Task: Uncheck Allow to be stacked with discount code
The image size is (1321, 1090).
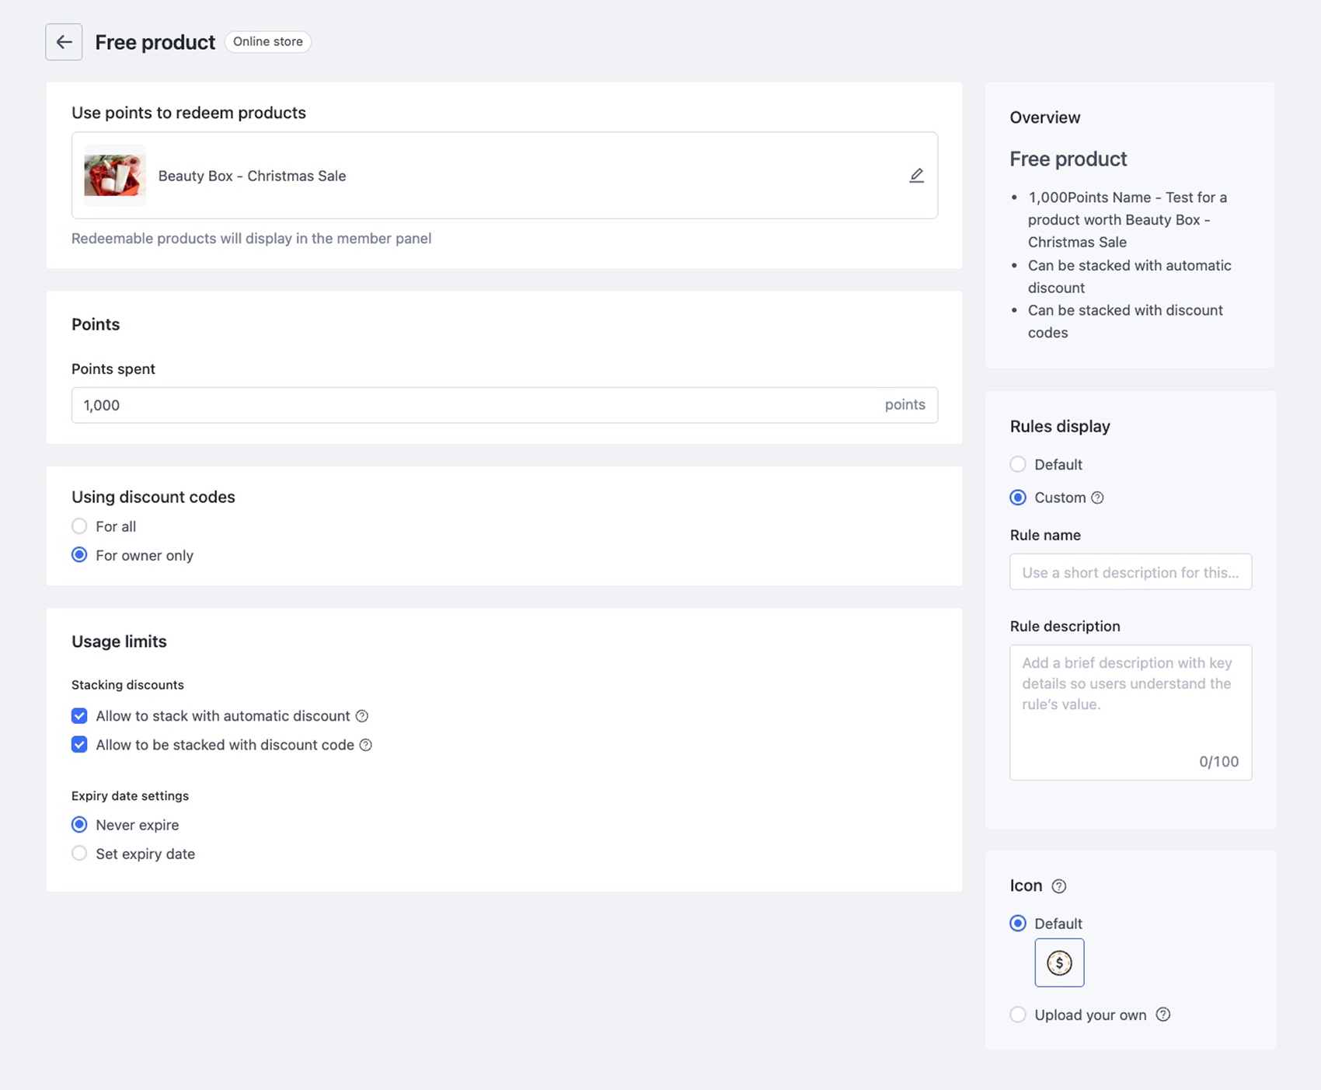Action: 79,745
